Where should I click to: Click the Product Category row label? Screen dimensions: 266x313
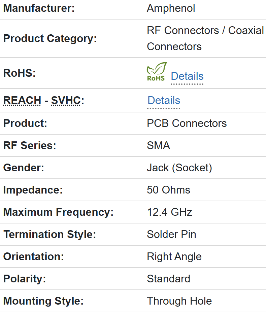point(50,38)
